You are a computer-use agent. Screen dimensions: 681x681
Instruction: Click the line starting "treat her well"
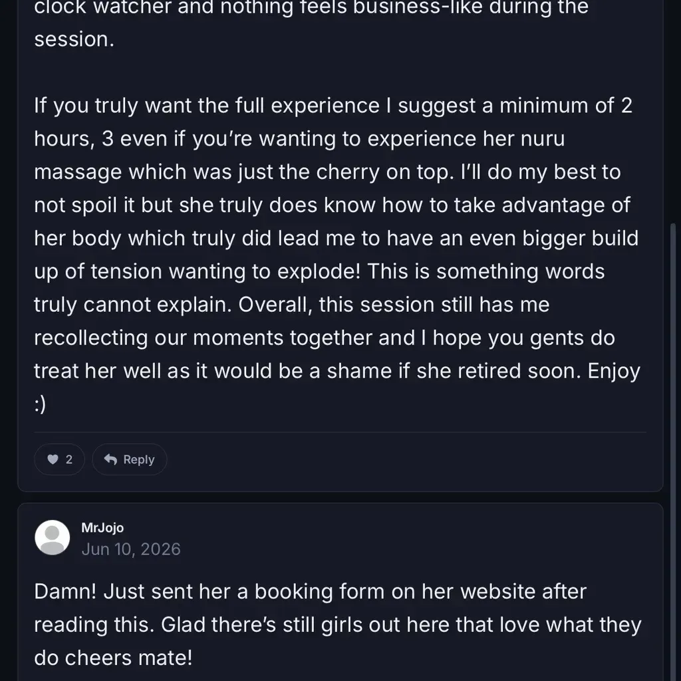point(337,371)
